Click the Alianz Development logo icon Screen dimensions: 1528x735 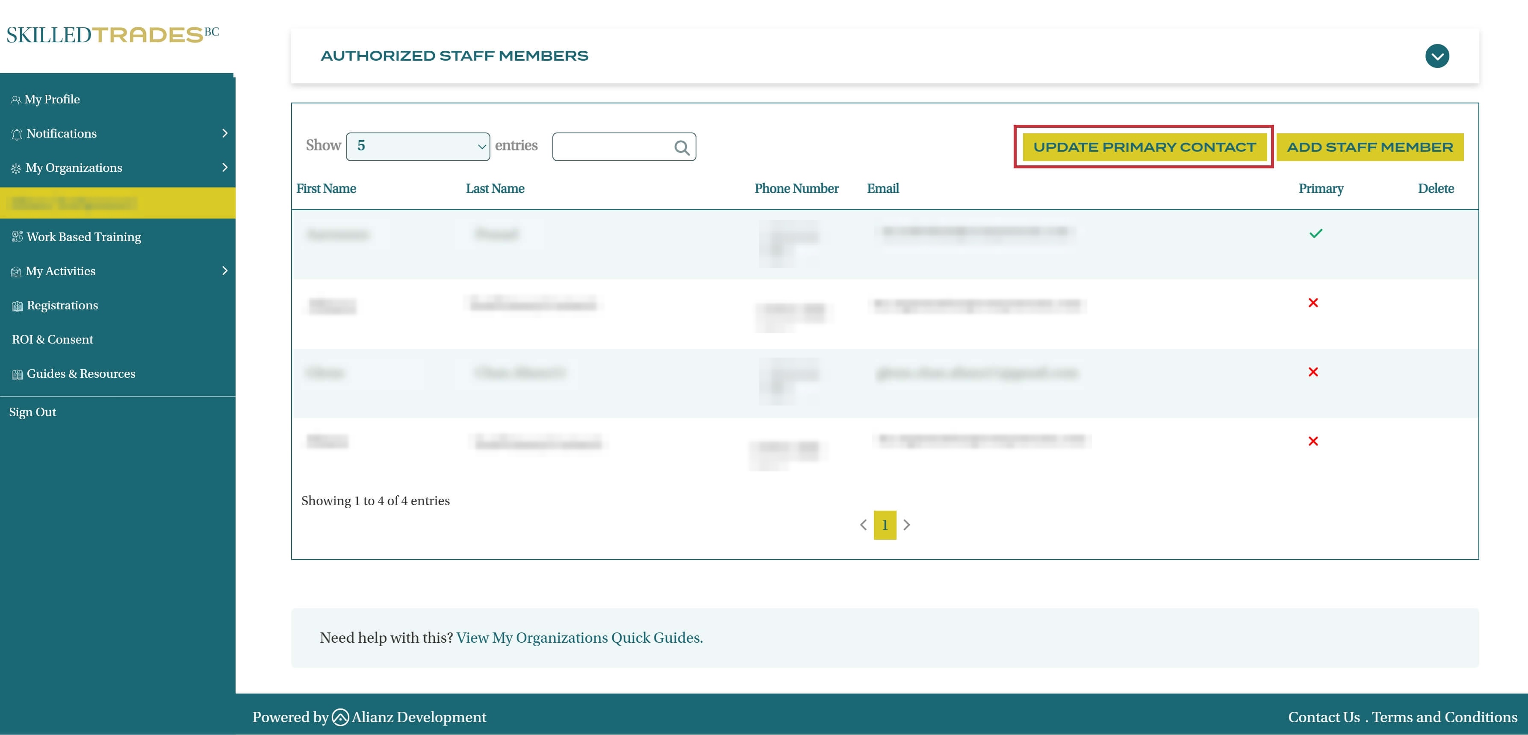(x=340, y=717)
